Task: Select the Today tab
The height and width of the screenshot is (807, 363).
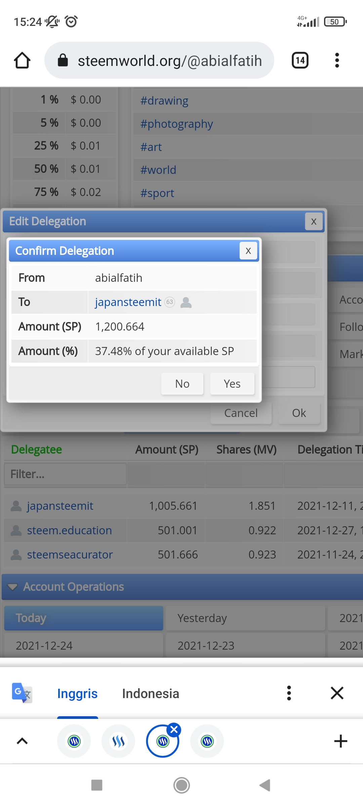Action: point(84,618)
